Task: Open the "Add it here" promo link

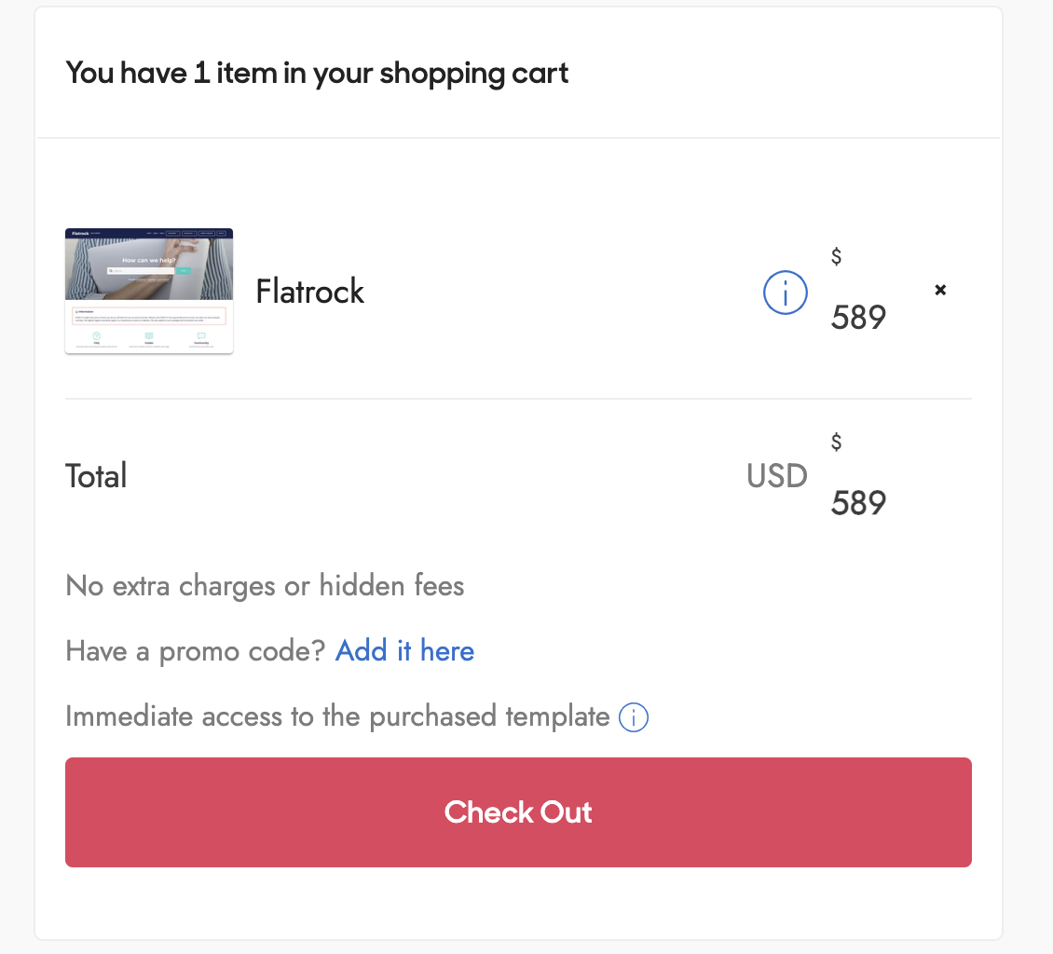Action: click(x=404, y=651)
